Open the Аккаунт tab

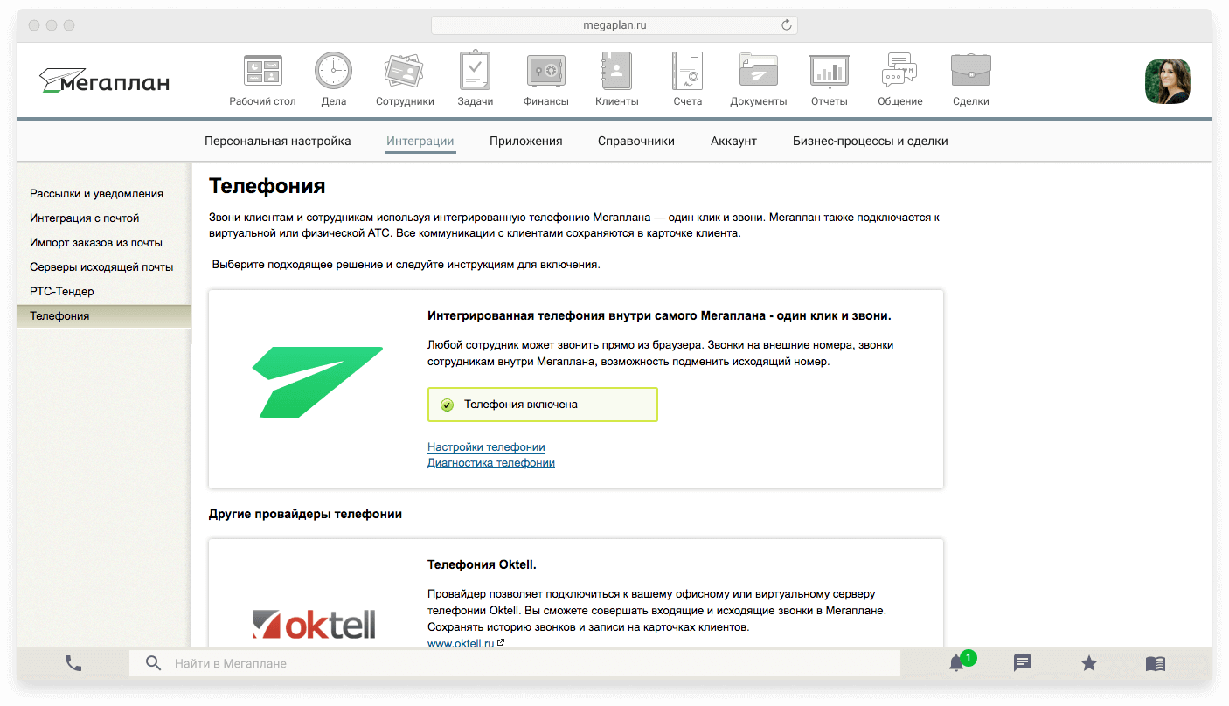coord(733,141)
